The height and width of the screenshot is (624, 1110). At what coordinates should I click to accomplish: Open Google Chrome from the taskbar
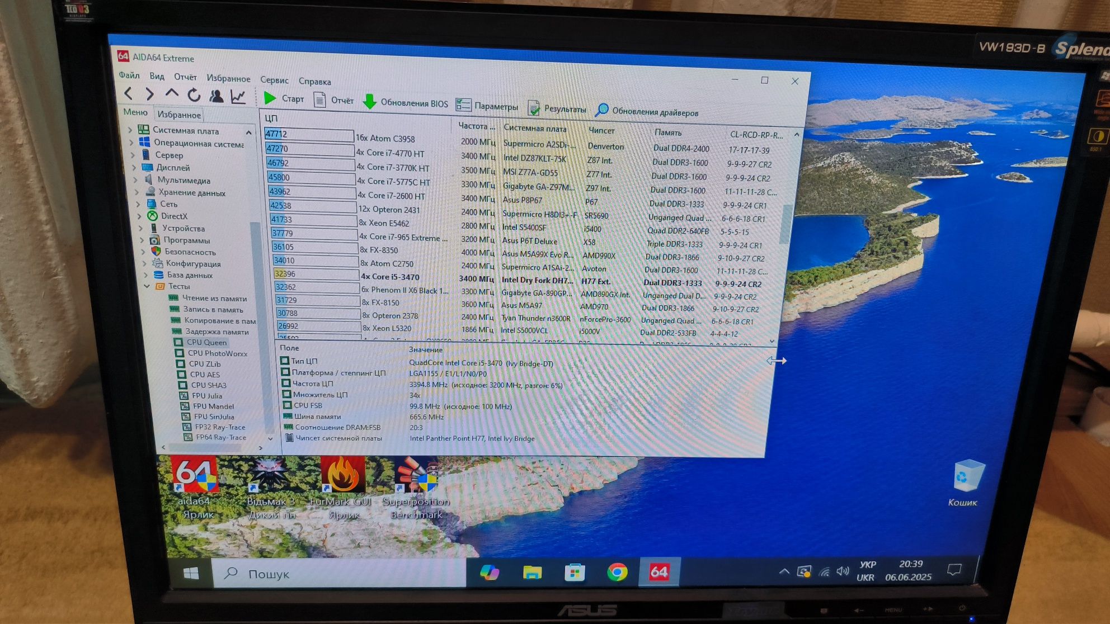pos(617,572)
